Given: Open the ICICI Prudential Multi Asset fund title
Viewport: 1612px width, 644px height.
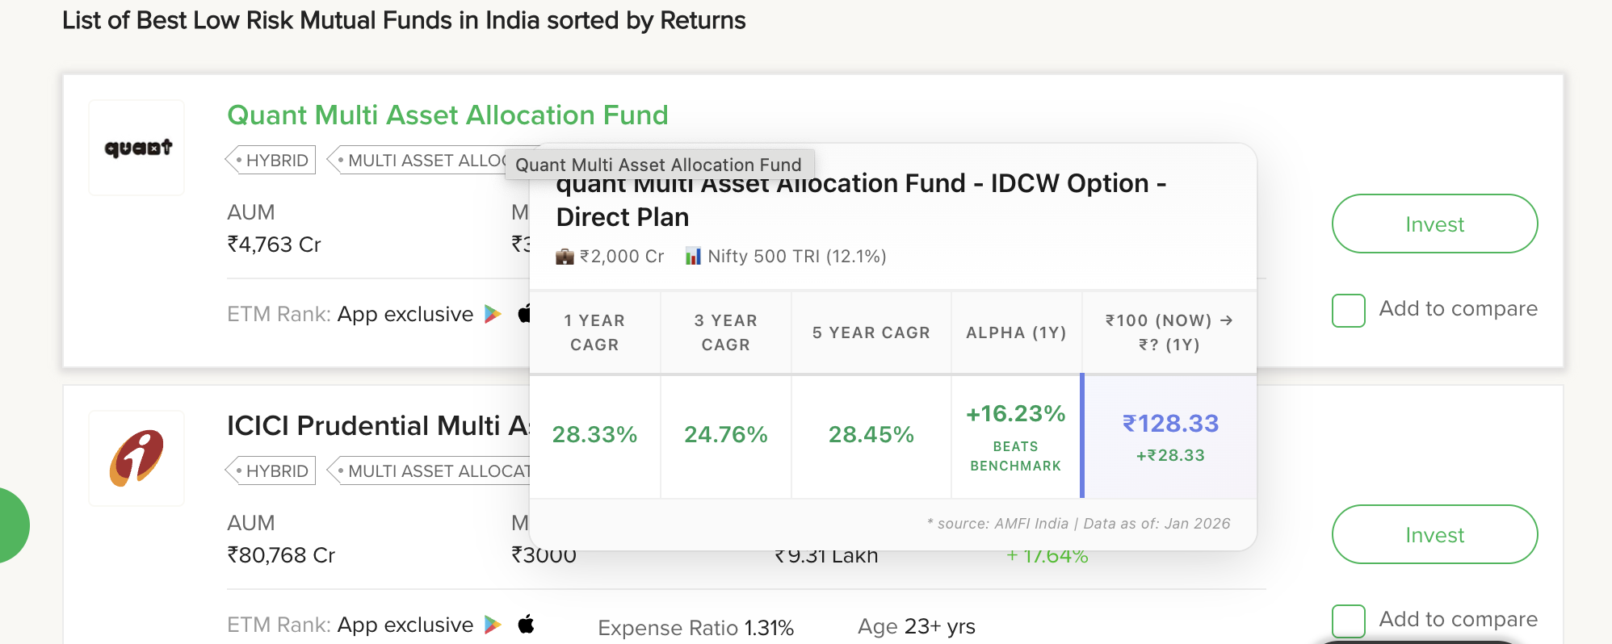Looking at the screenshot, I should pos(377,426).
